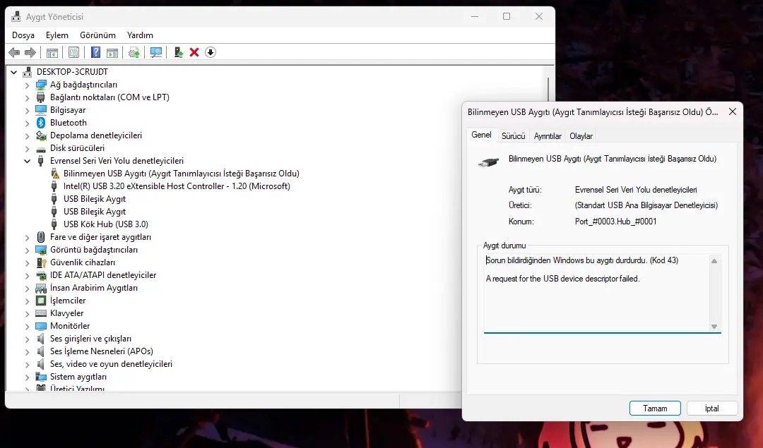This screenshot has height=448, width=763.
Task: Click the Klavyeler keyboard icon
Action: [41, 313]
